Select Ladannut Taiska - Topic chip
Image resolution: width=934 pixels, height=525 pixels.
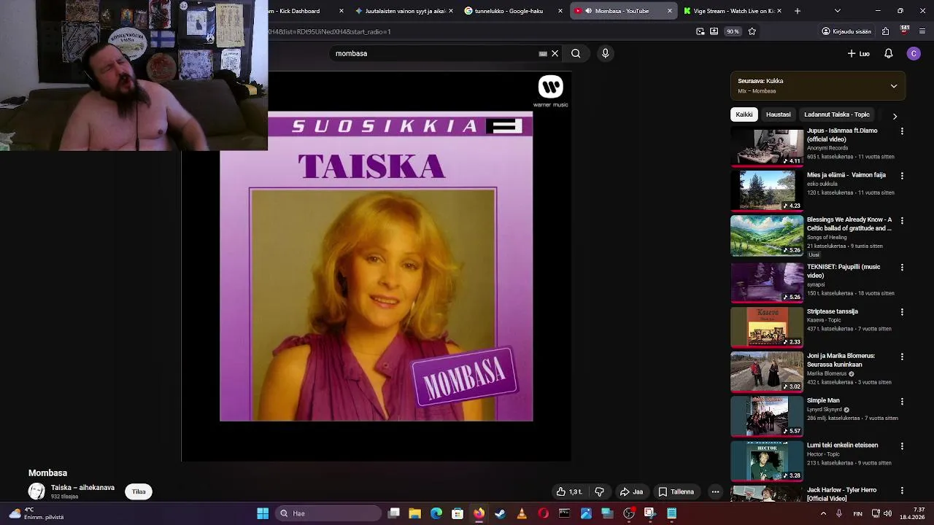[x=837, y=114]
